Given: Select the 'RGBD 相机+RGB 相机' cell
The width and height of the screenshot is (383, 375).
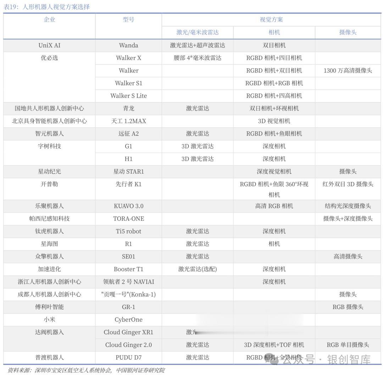Looking at the screenshot, I should coord(274,83).
